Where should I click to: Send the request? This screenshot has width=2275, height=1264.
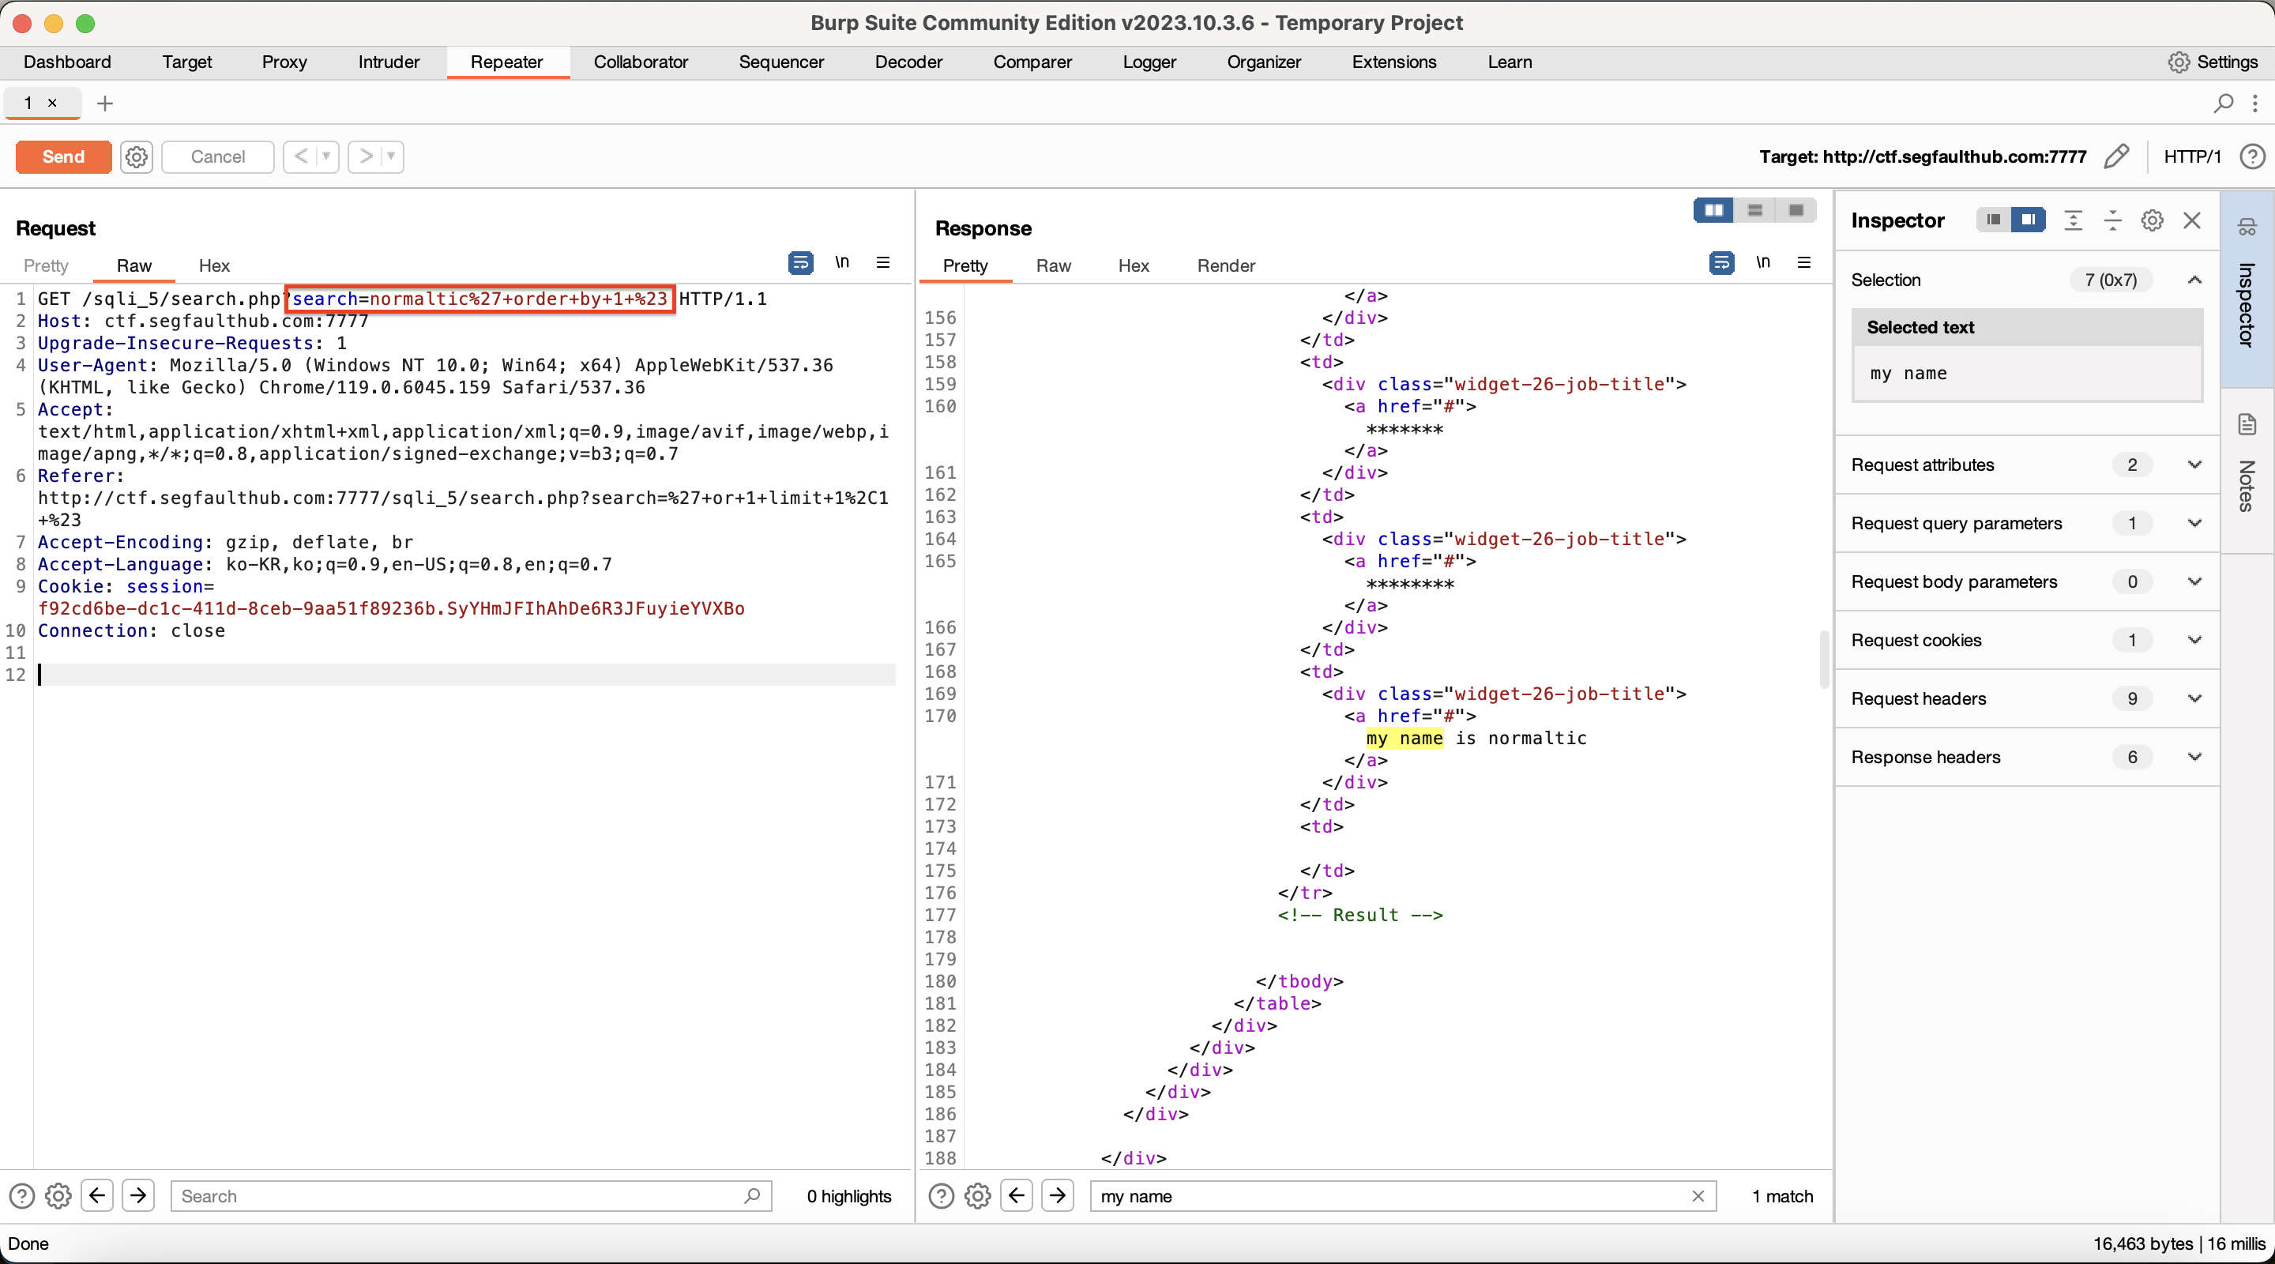click(63, 156)
